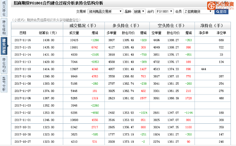The image size is (236, 146).
Task: Click the 净持仓（手） group header
Action: 212,26
